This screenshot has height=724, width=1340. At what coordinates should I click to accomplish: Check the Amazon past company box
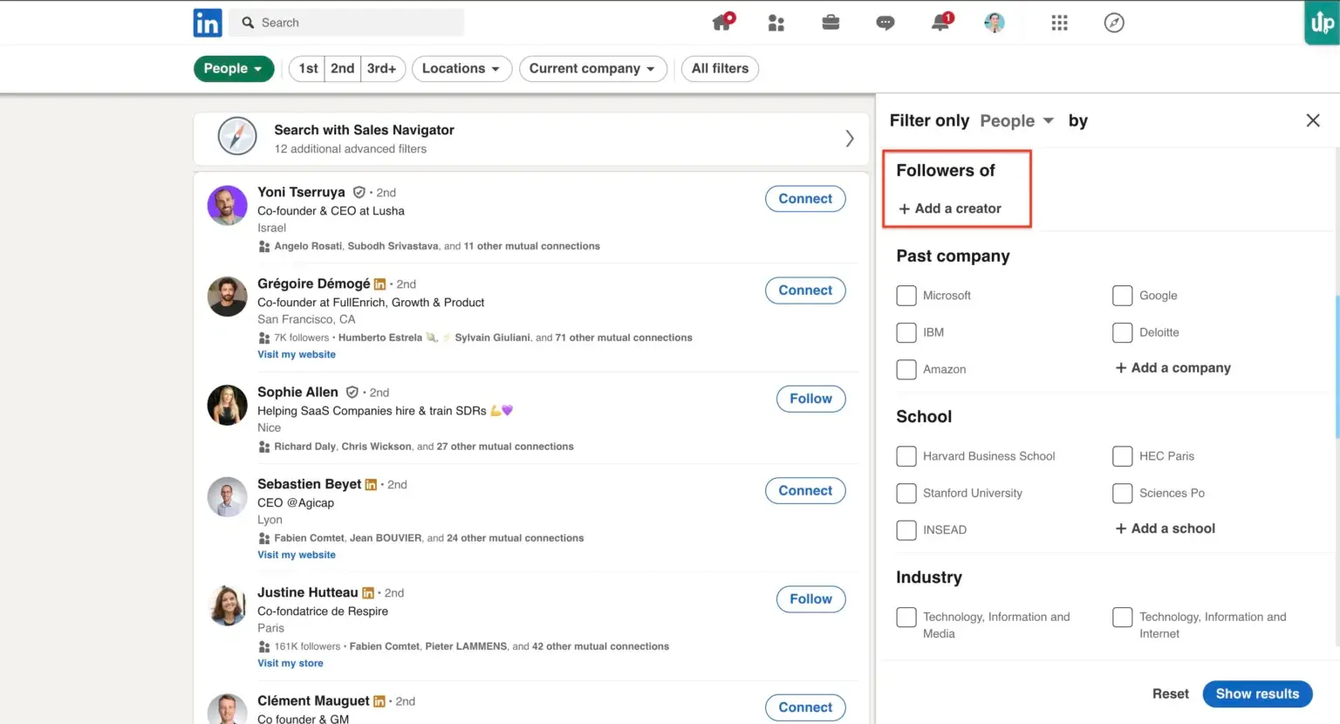(x=906, y=369)
